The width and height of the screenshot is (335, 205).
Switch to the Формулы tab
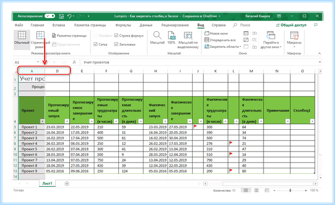click(x=123, y=25)
